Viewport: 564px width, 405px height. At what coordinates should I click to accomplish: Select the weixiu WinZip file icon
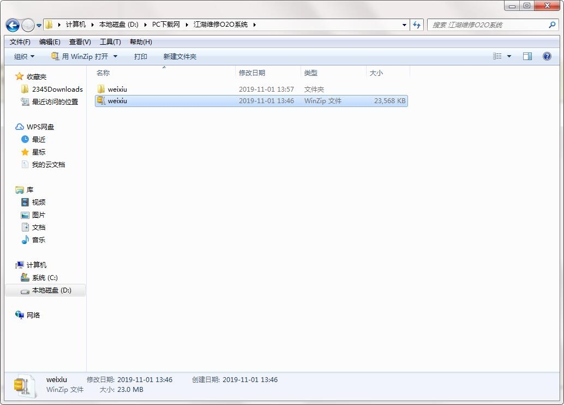coord(101,101)
